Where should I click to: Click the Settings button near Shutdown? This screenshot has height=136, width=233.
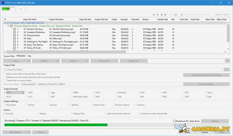(215, 121)
